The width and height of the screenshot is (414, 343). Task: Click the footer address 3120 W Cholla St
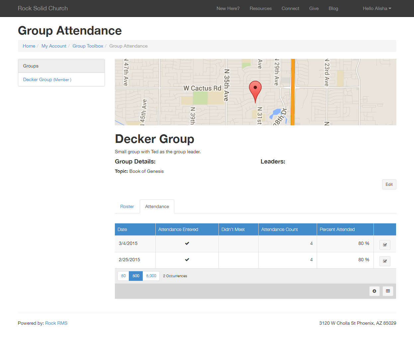click(x=358, y=323)
